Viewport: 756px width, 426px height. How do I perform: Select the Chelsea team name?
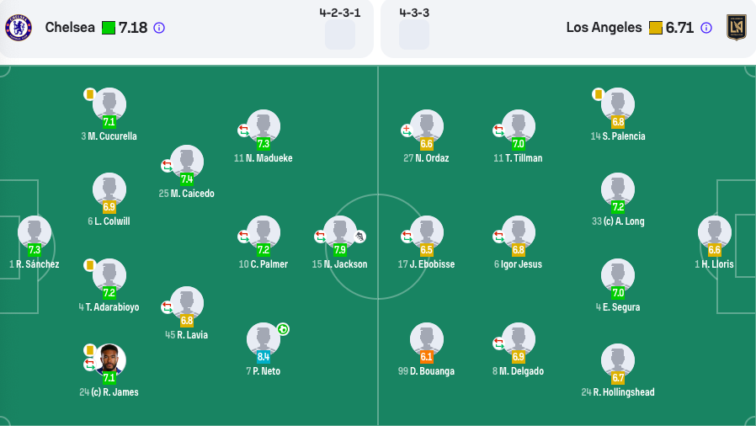pyautogui.click(x=70, y=28)
